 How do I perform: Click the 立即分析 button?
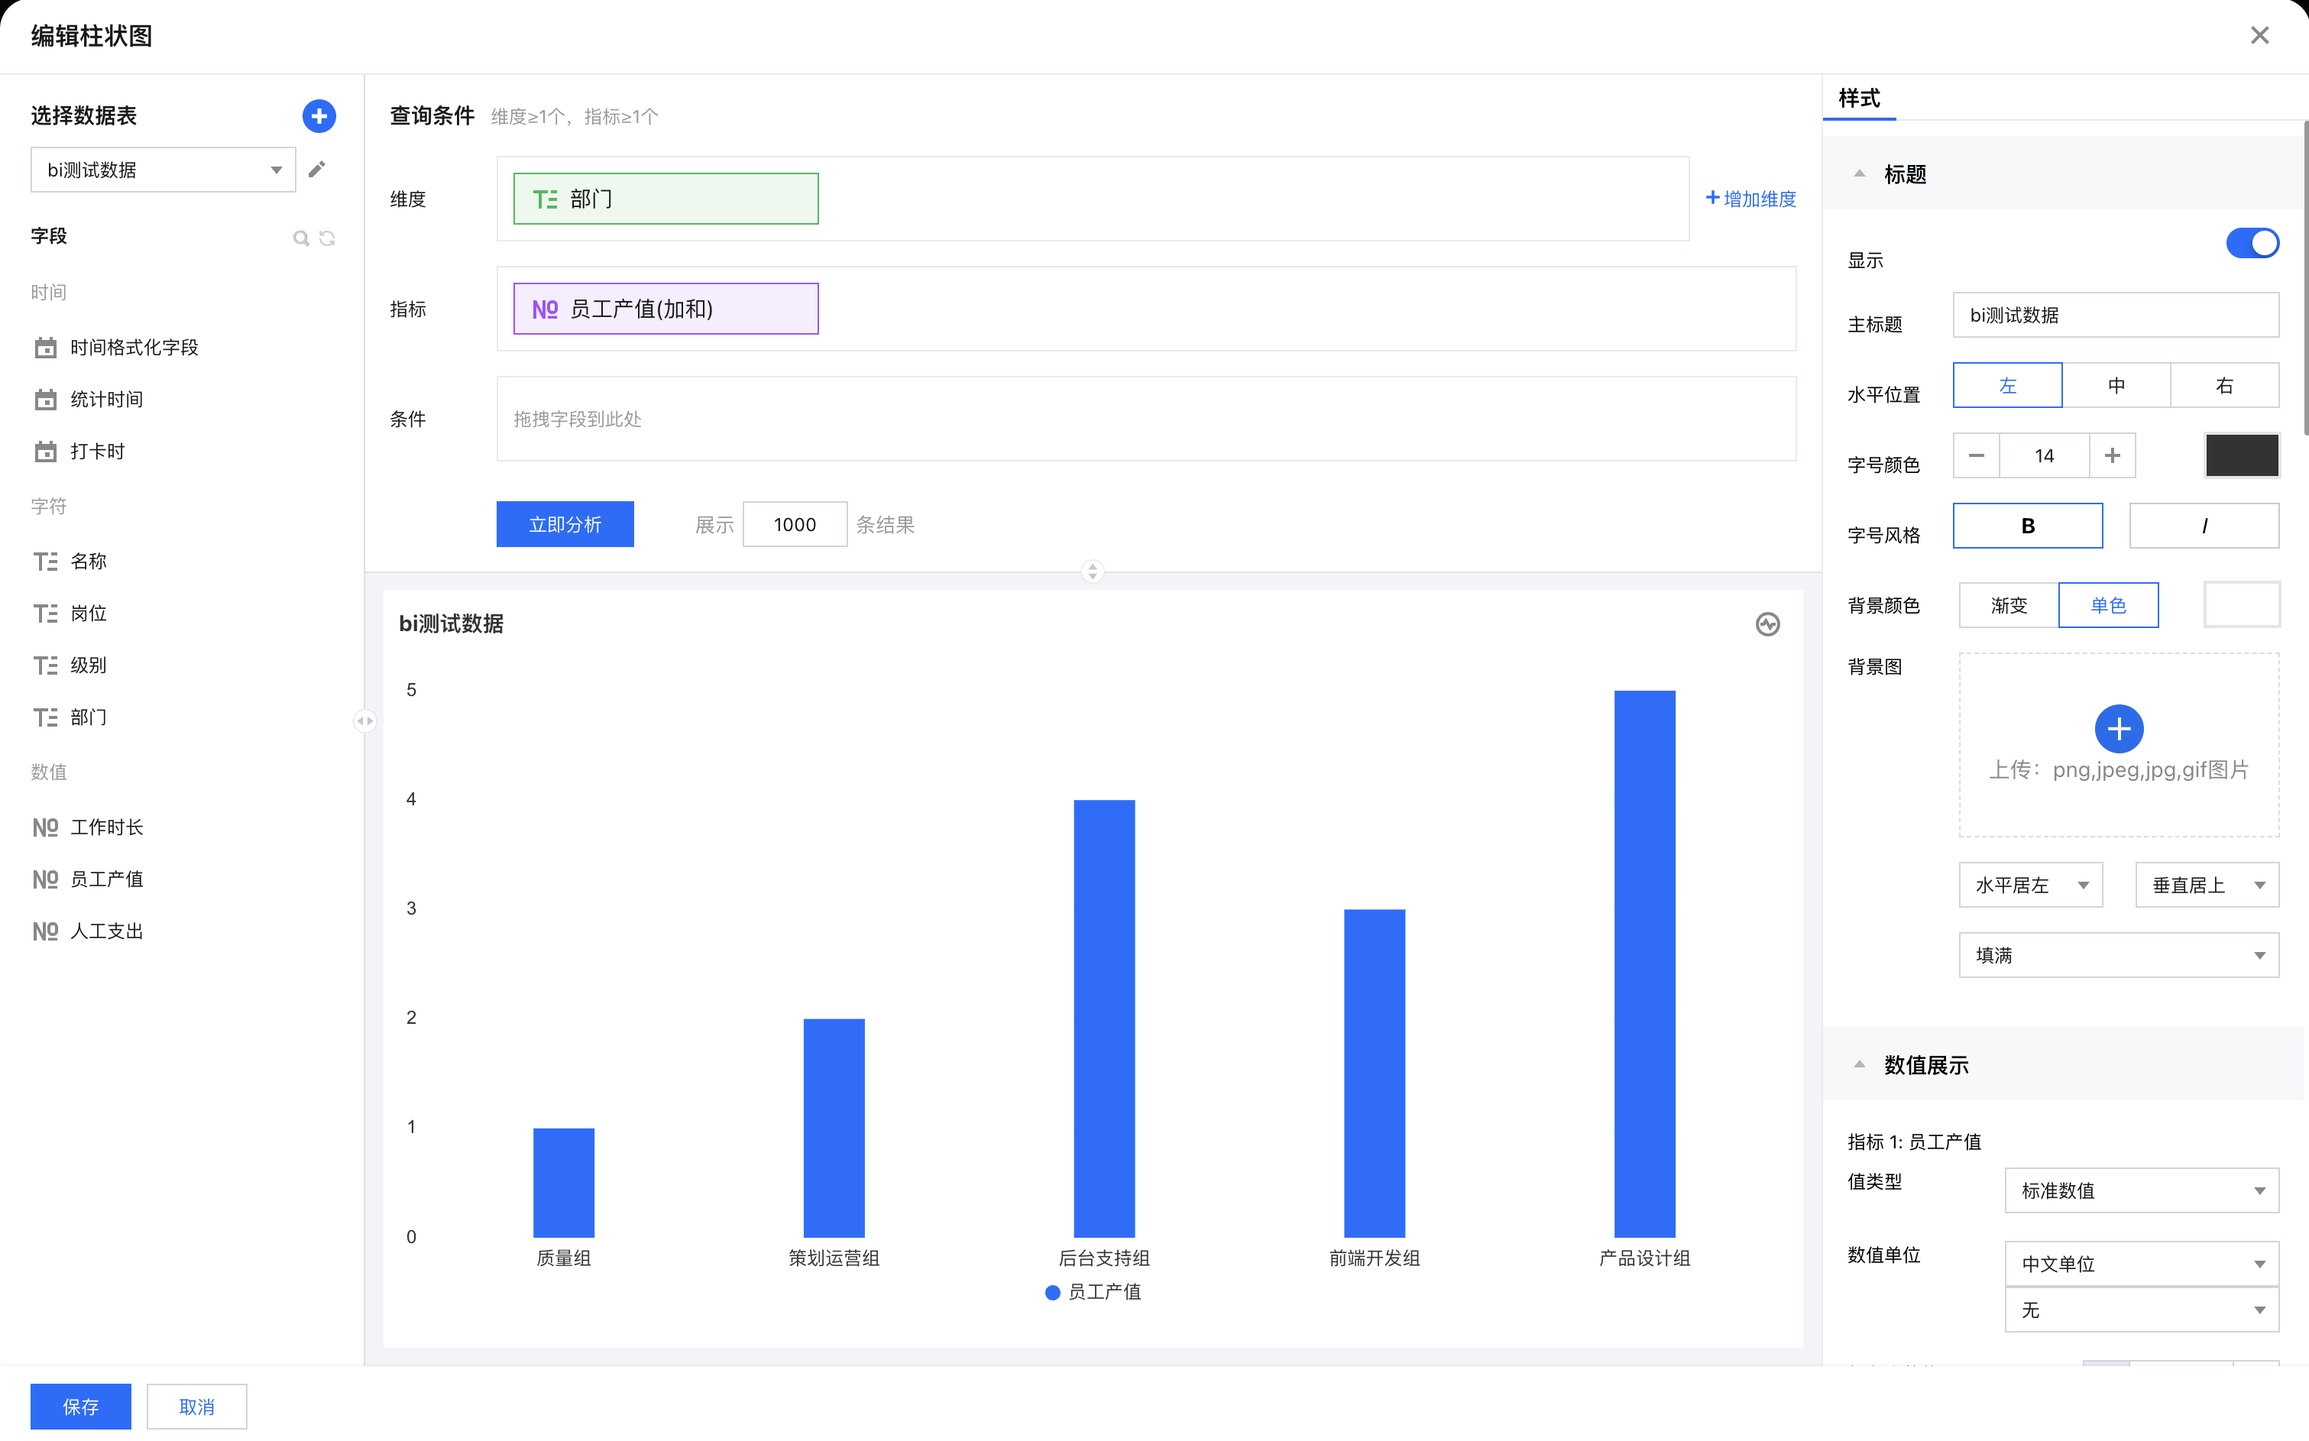[564, 525]
